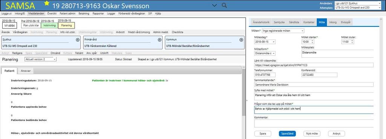Switch to the Elvisspår tab
386x139 pixels.
pyautogui.click(x=346, y=22)
